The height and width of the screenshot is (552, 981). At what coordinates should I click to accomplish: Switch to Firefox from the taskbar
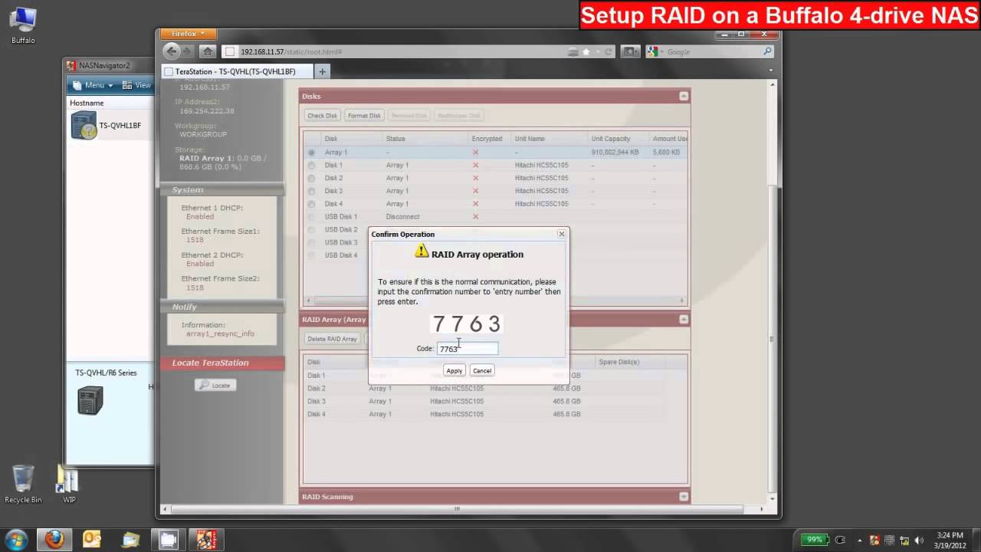pyautogui.click(x=54, y=539)
